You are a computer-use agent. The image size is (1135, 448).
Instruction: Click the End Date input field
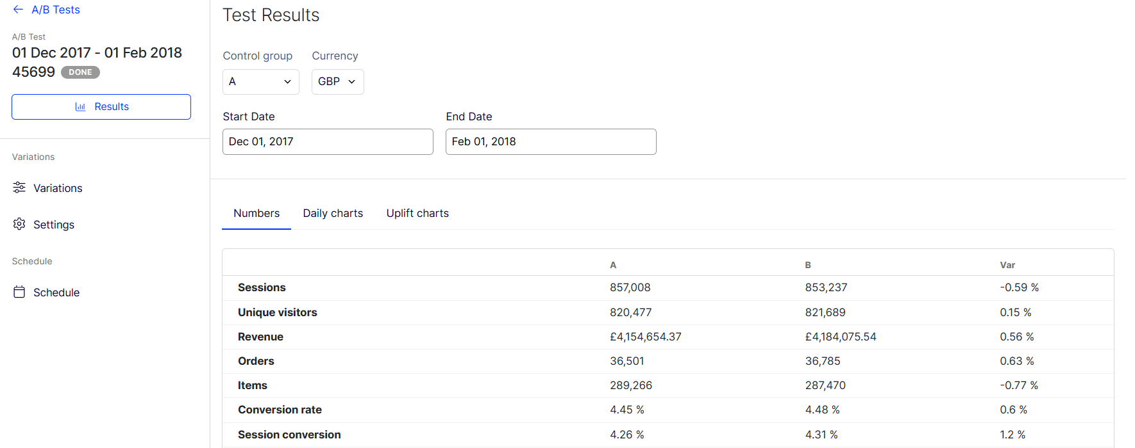point(551,141)
